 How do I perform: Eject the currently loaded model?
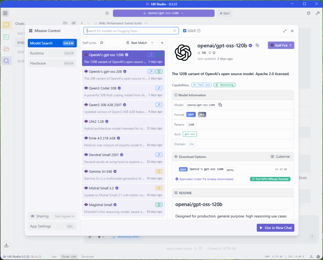(224, 13)
